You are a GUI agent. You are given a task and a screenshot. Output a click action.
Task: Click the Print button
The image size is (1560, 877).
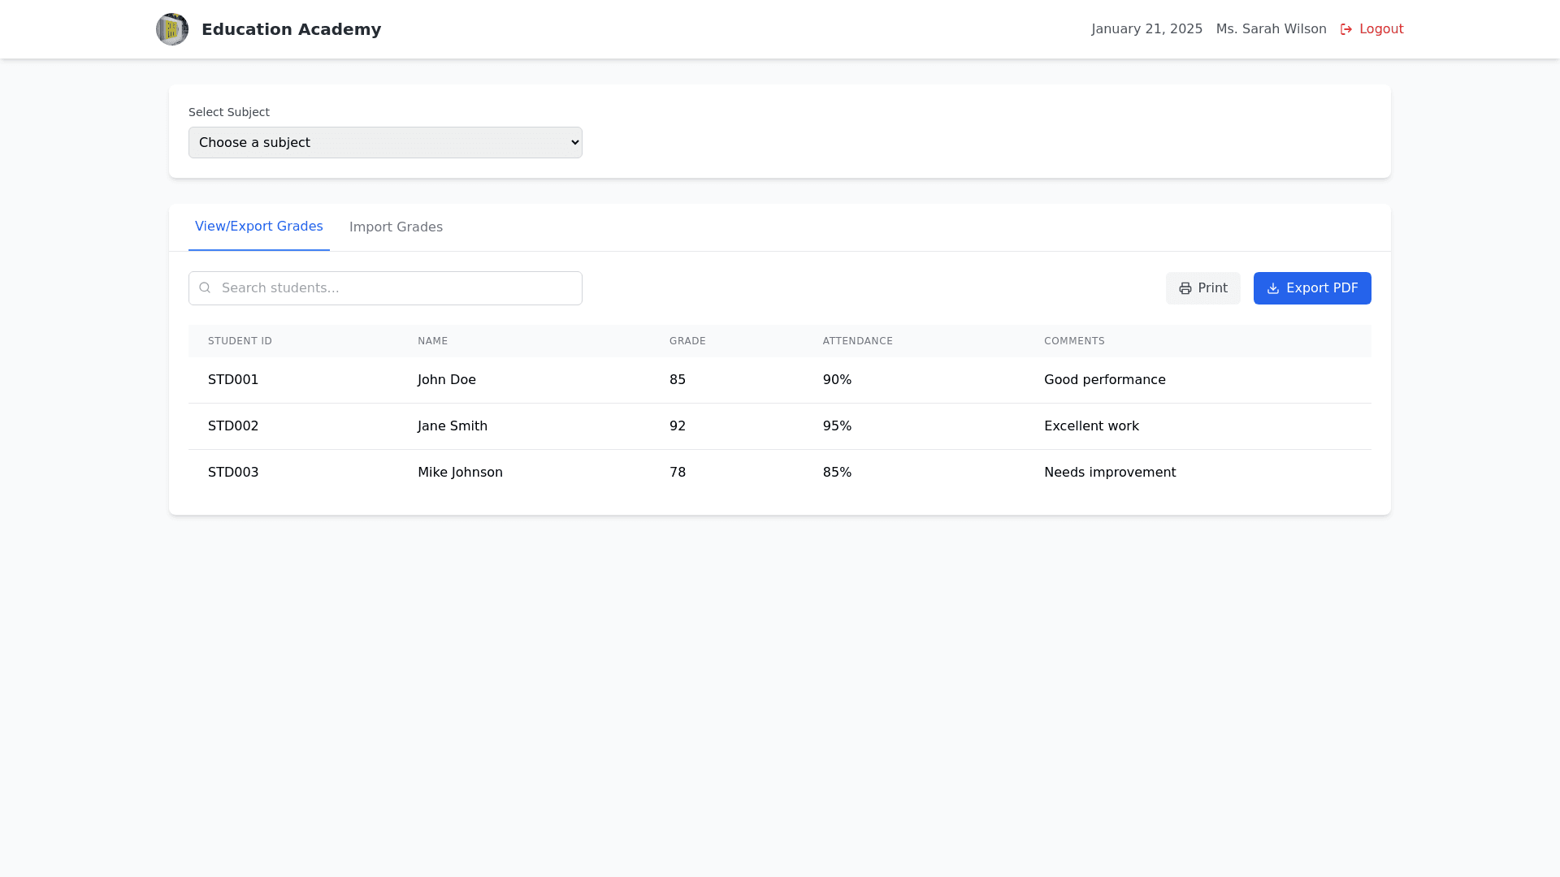[x=1203, y=287]
